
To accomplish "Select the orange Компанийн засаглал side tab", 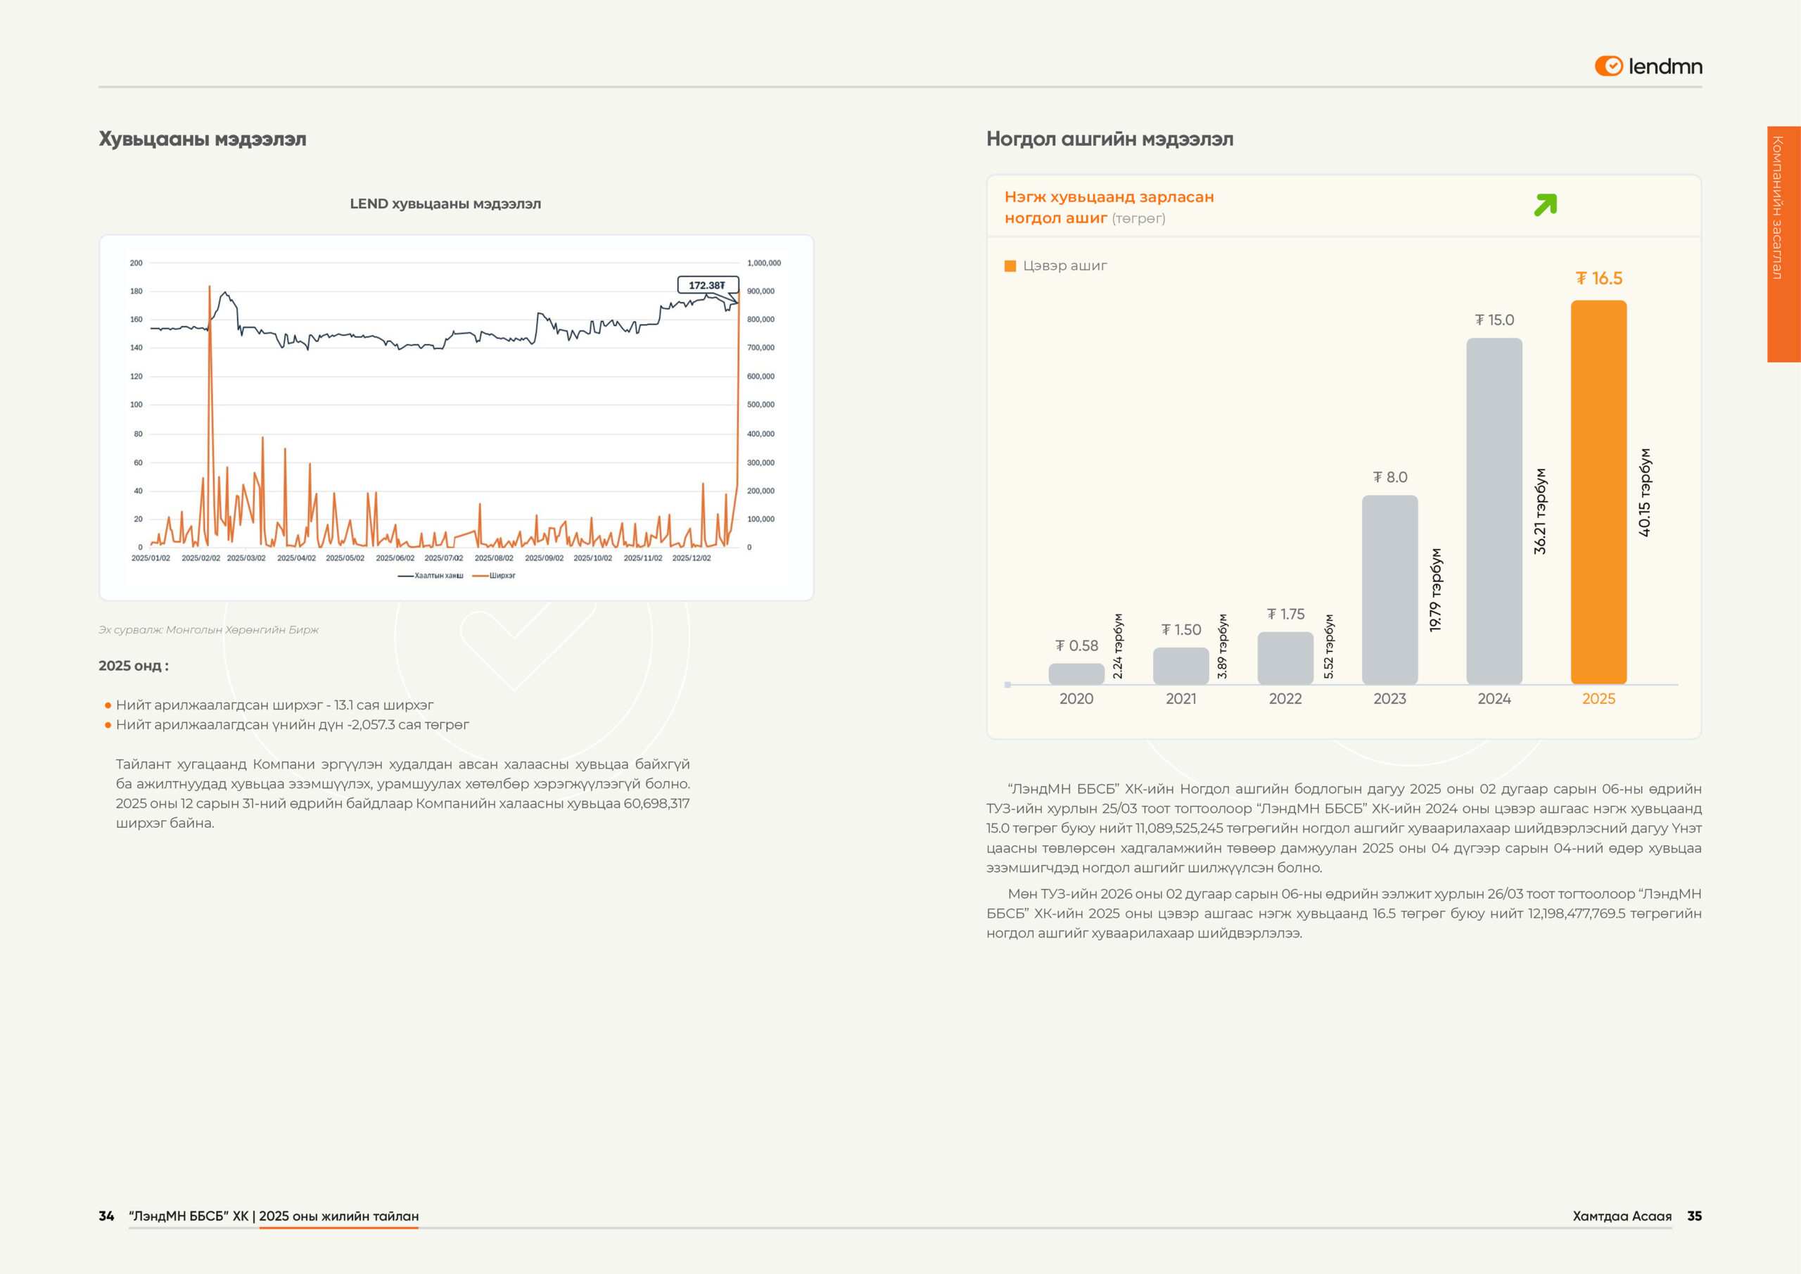I will (1783, 244).
